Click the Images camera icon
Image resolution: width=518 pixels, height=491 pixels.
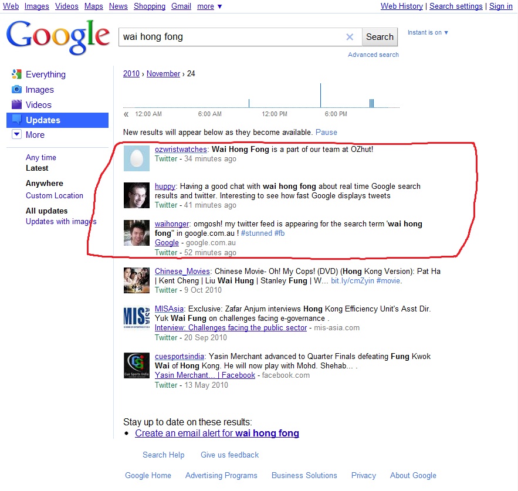pos(16,90)
